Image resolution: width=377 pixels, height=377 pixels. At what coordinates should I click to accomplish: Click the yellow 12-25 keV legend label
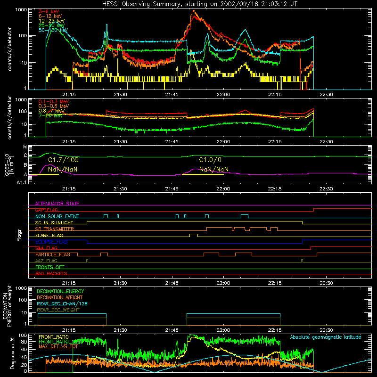point(52,21)
